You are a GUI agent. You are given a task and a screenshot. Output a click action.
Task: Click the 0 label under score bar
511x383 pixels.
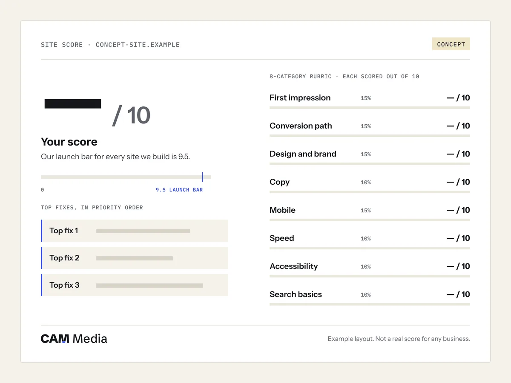coord(42,190)
